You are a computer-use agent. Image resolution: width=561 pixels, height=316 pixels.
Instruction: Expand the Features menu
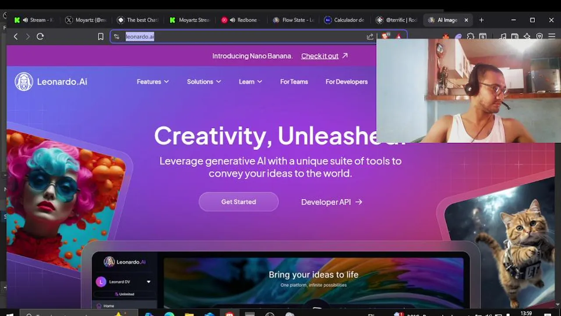(x=153, y=82)
